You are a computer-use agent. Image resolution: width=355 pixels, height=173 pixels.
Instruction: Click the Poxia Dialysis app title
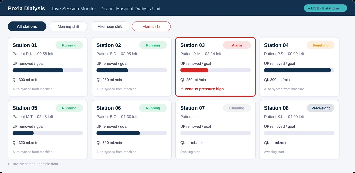[26, 8]
